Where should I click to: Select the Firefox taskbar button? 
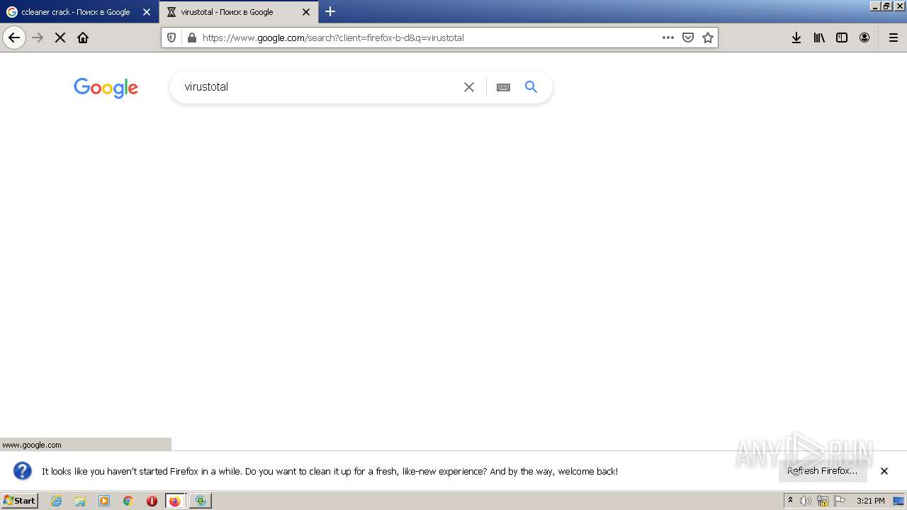(175, 501)
